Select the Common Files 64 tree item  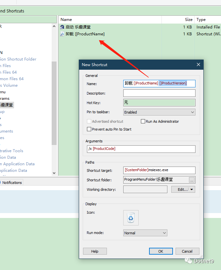tap(12, 79)
